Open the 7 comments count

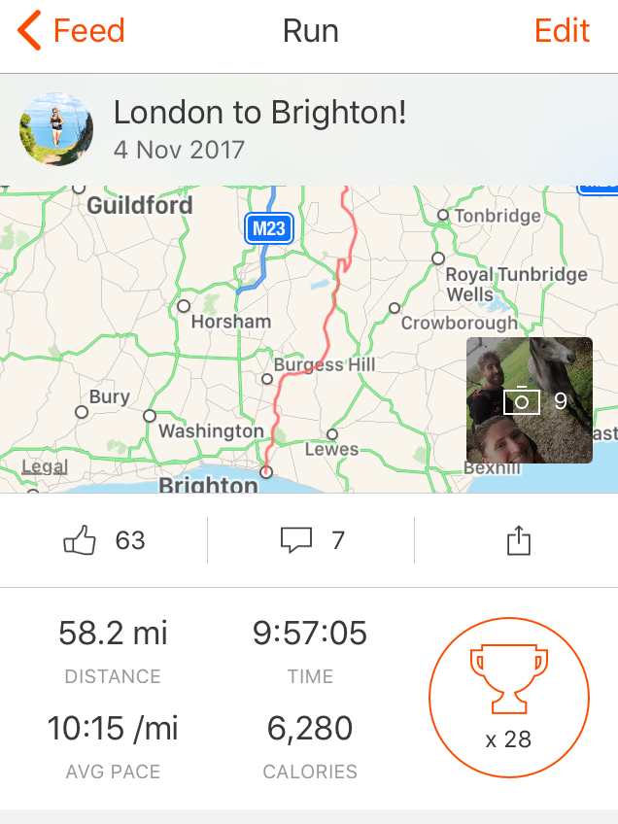tap(338, 540)
